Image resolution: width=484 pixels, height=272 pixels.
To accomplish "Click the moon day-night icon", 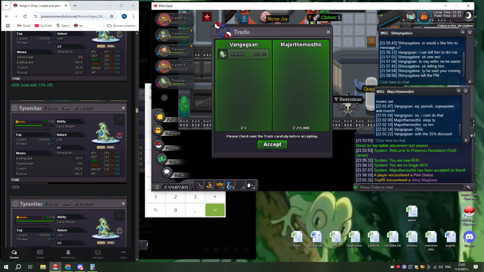I will tap(468, 16).
